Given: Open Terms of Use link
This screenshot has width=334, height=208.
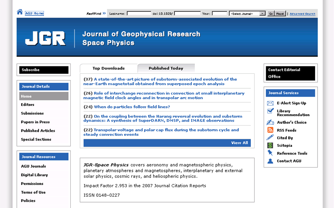Looking at the screenshot, I should tap(33, 192).
